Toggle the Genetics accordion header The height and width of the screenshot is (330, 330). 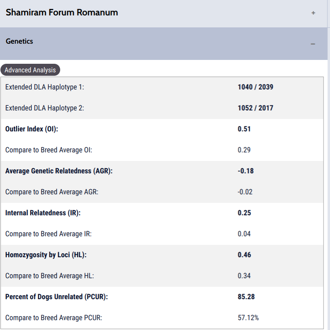coord(164,44)
